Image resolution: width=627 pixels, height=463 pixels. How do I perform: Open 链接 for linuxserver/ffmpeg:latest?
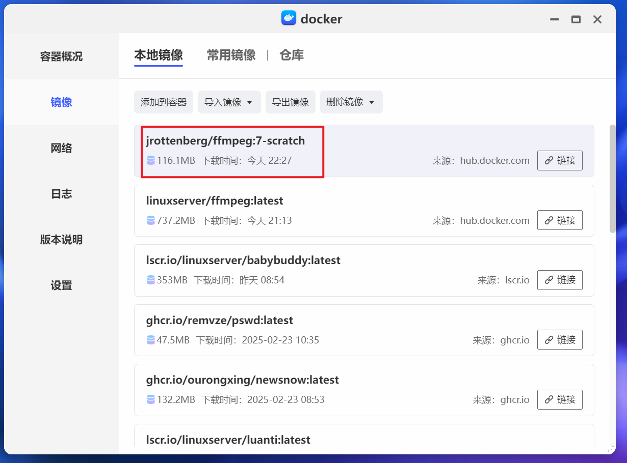(x=560, y=220)
